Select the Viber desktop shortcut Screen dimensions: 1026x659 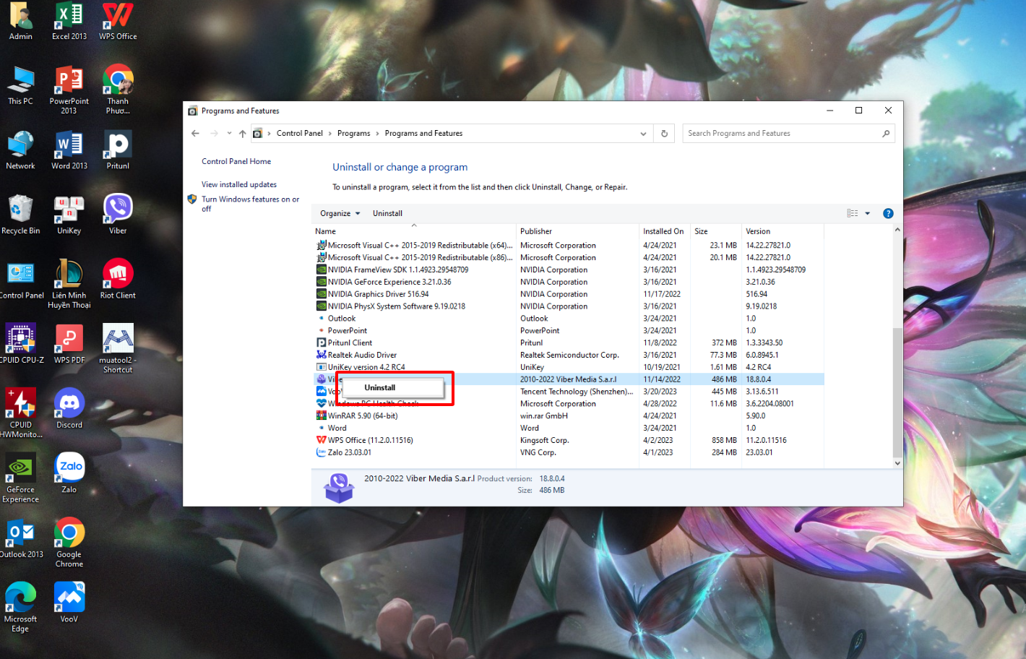(118, 215)
